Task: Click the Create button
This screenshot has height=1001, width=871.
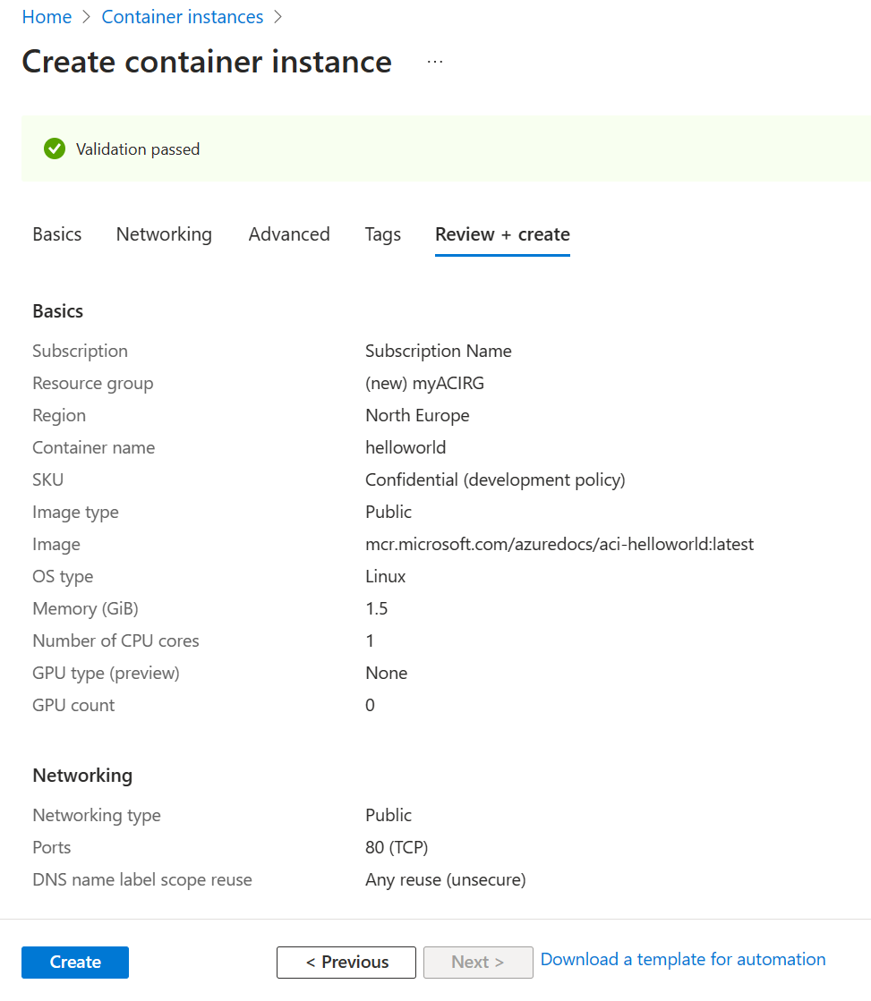Action: pos(74,962)
